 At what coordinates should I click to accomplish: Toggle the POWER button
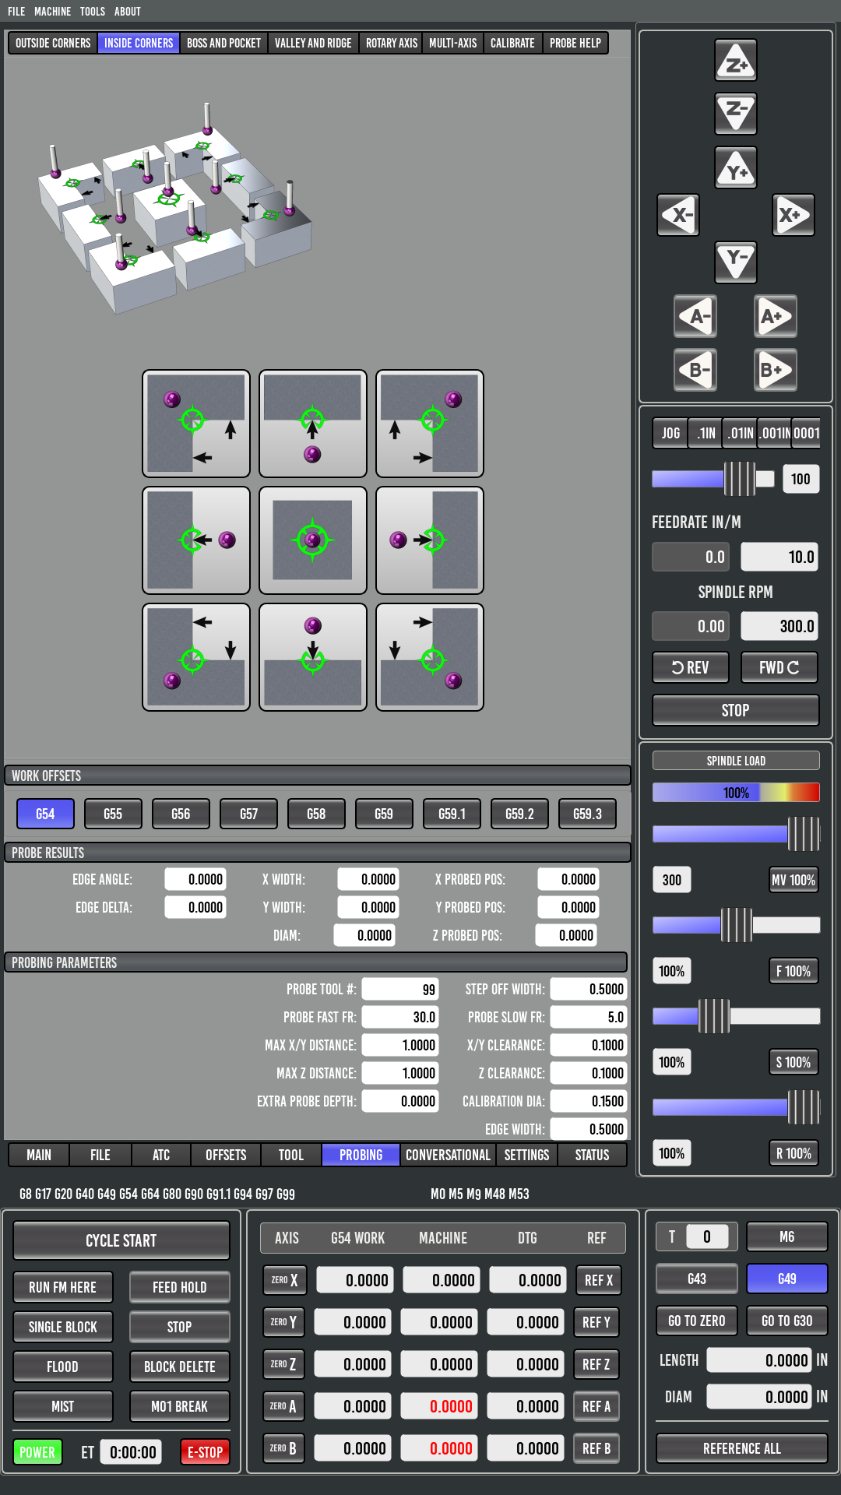pyautogui.click(x=37, y=1452)
